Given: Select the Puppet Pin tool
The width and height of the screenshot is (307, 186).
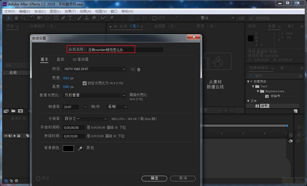Looking at the screenshot, I should (112, 18).
